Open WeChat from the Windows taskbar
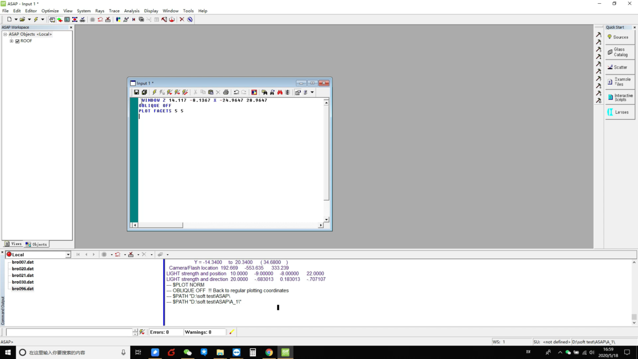 pyautogui.click(x=187, y=352)
